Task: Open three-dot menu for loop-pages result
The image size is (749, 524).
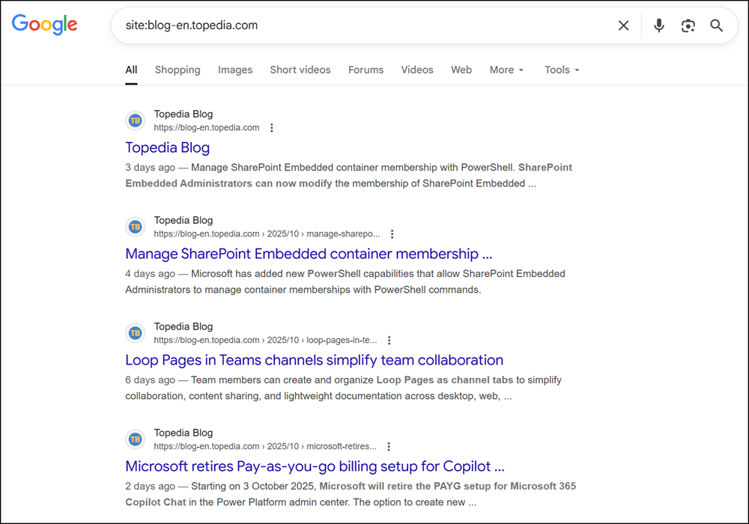Action: [389, 341]
